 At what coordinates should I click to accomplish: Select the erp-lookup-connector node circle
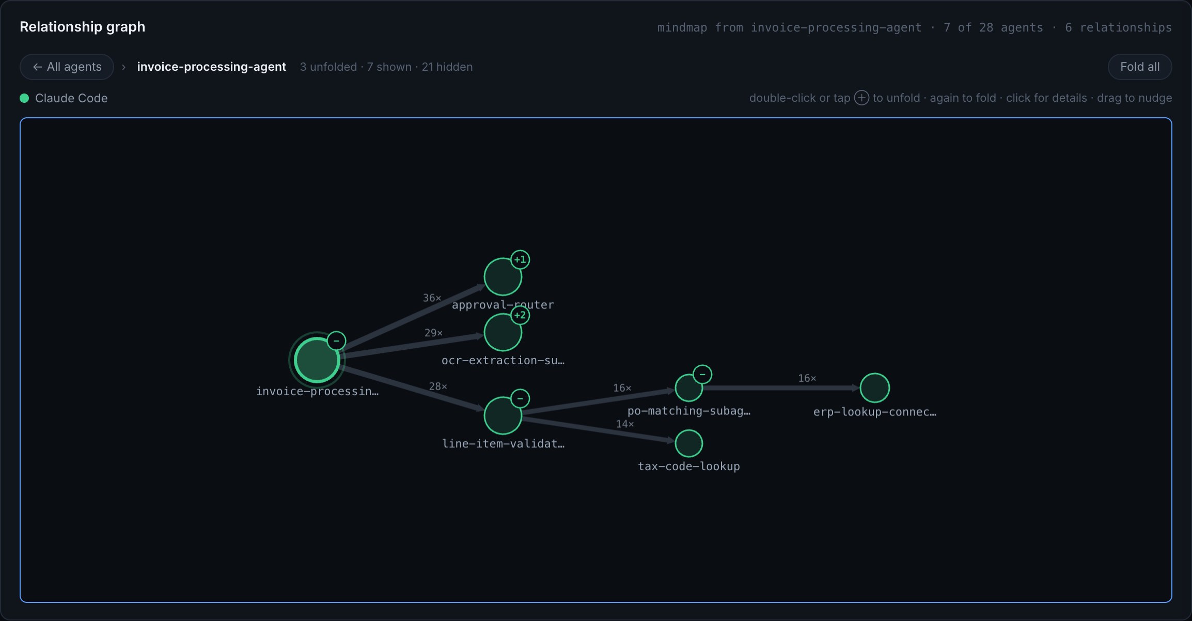point(874,388)
